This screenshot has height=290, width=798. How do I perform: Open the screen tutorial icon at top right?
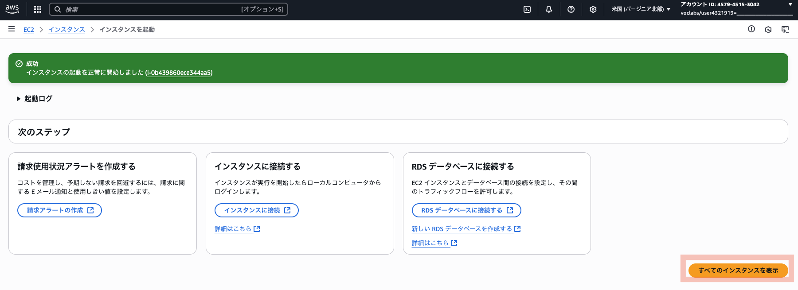(x=785, y=30)
